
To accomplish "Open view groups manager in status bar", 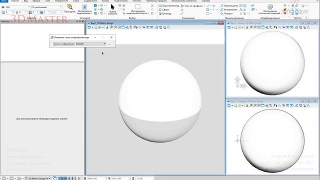I will [x=54, y=178].
